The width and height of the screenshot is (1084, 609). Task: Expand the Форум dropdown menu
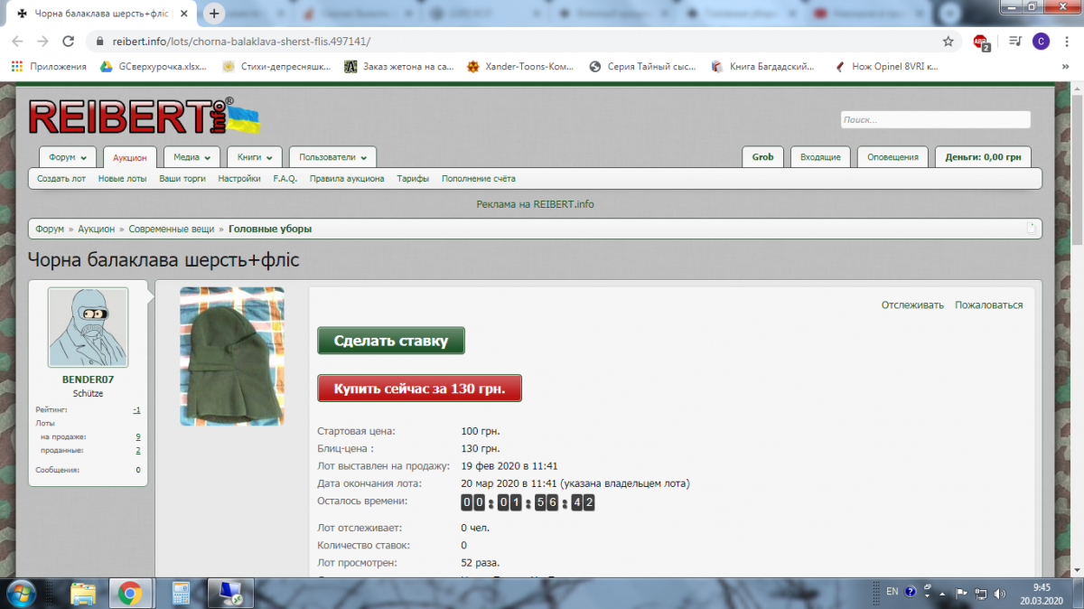[x=68, y=157]
